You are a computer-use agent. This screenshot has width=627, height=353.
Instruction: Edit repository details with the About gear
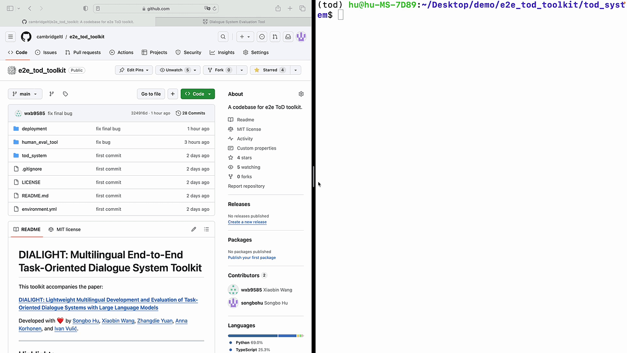click(x=301, y=94)
